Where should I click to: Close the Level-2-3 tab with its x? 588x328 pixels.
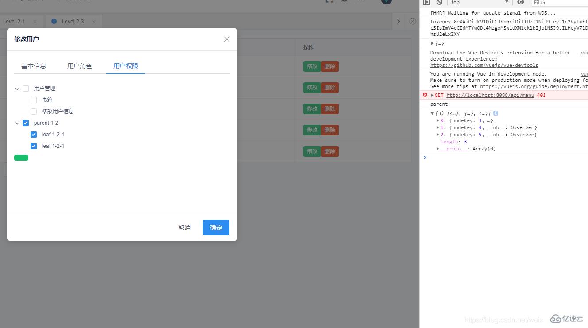click(94, 21)
